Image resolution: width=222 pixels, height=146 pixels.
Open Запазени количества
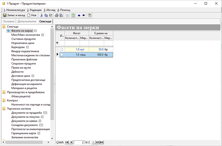[25, 137]
